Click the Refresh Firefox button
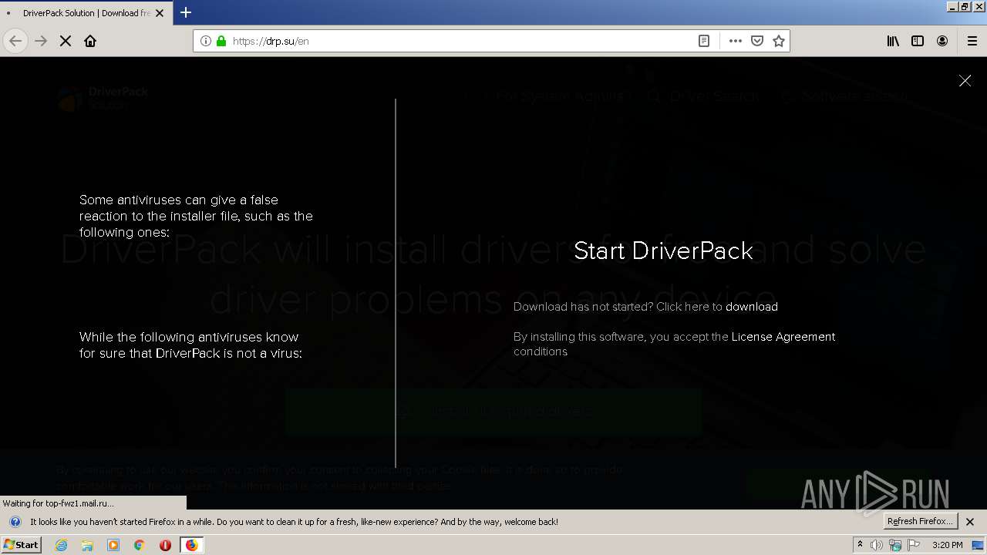Screen dimensions: 987x555 [921, 521]
